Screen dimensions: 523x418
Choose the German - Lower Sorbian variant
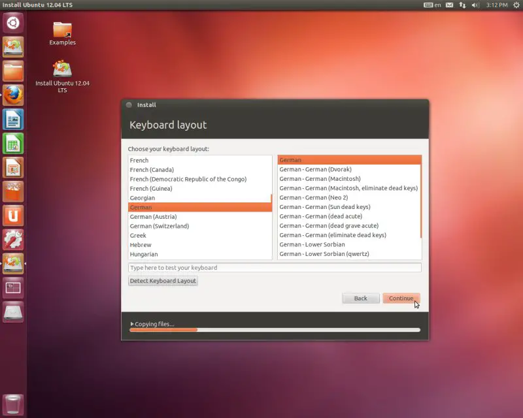(x=349, y=244)
